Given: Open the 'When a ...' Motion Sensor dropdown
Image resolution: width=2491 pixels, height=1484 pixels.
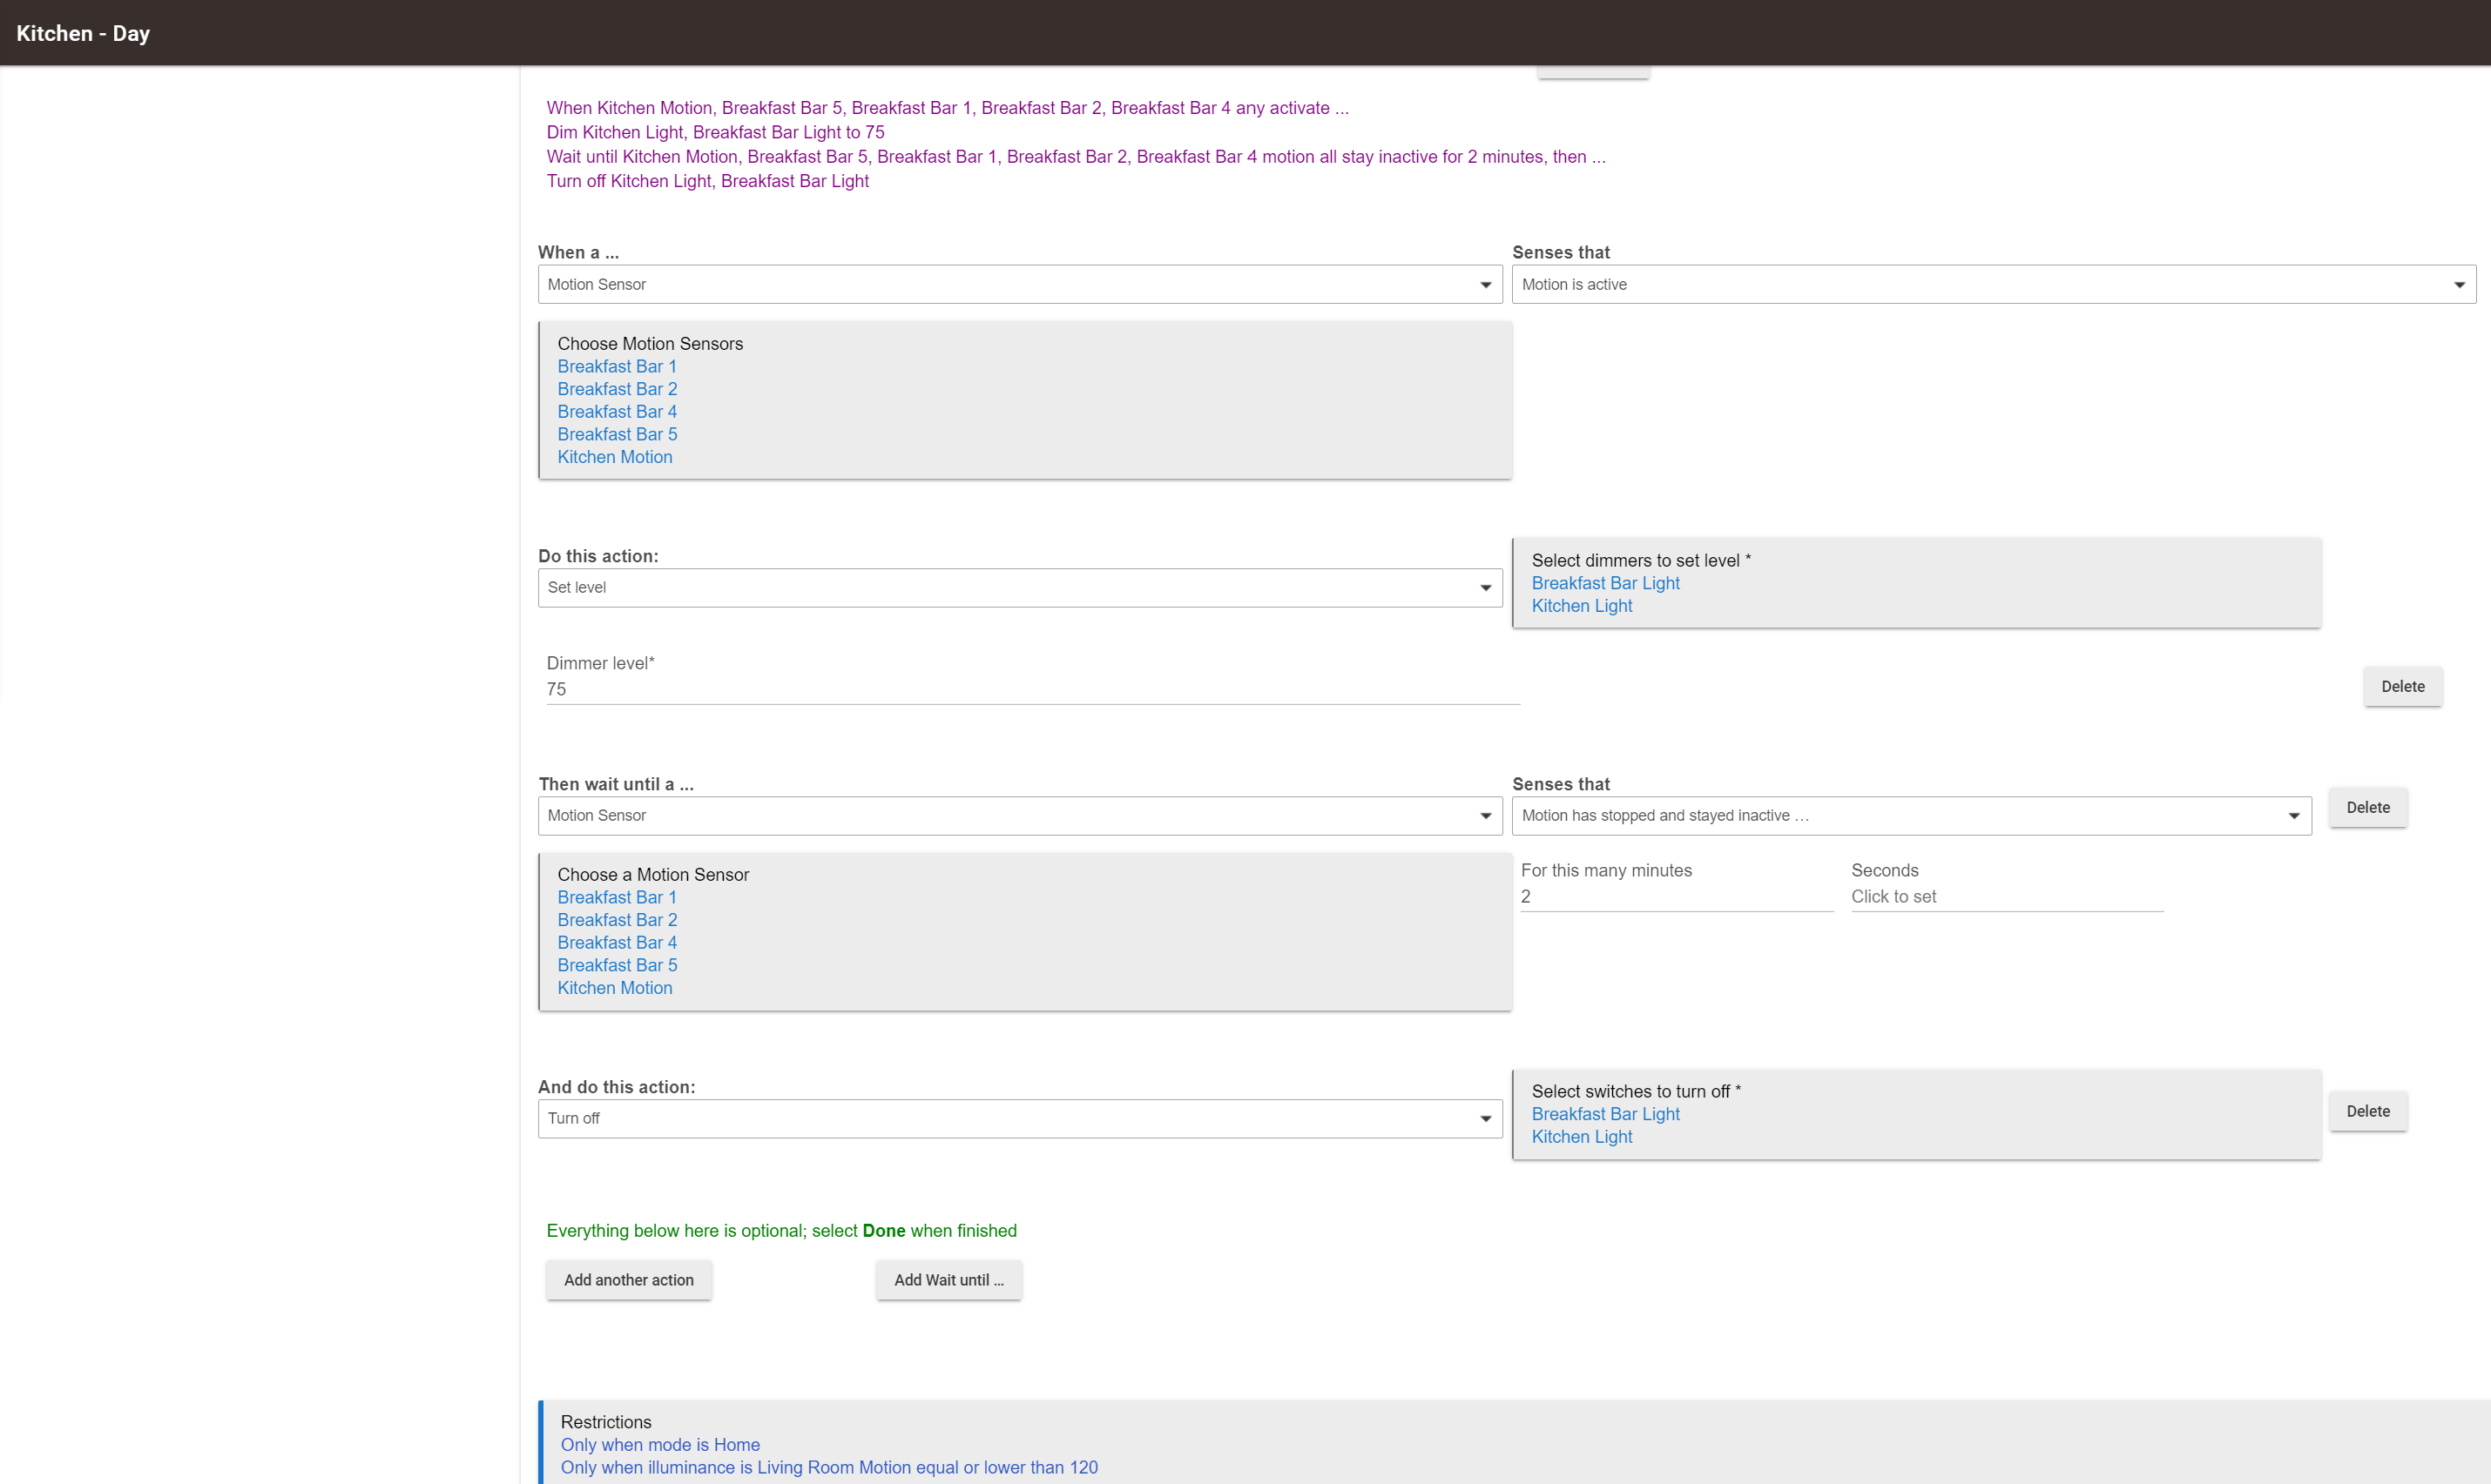Looking at the screenshot, I should tap(1019, 284).
